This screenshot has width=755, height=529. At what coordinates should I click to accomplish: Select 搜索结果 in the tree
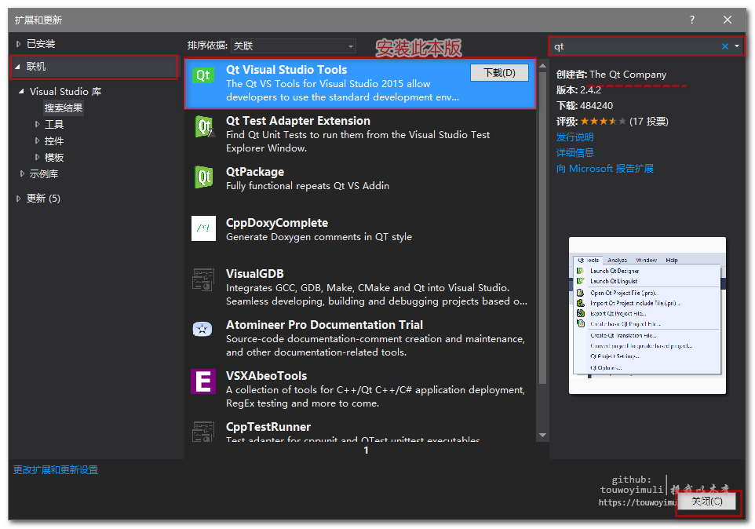coord(64,108)
